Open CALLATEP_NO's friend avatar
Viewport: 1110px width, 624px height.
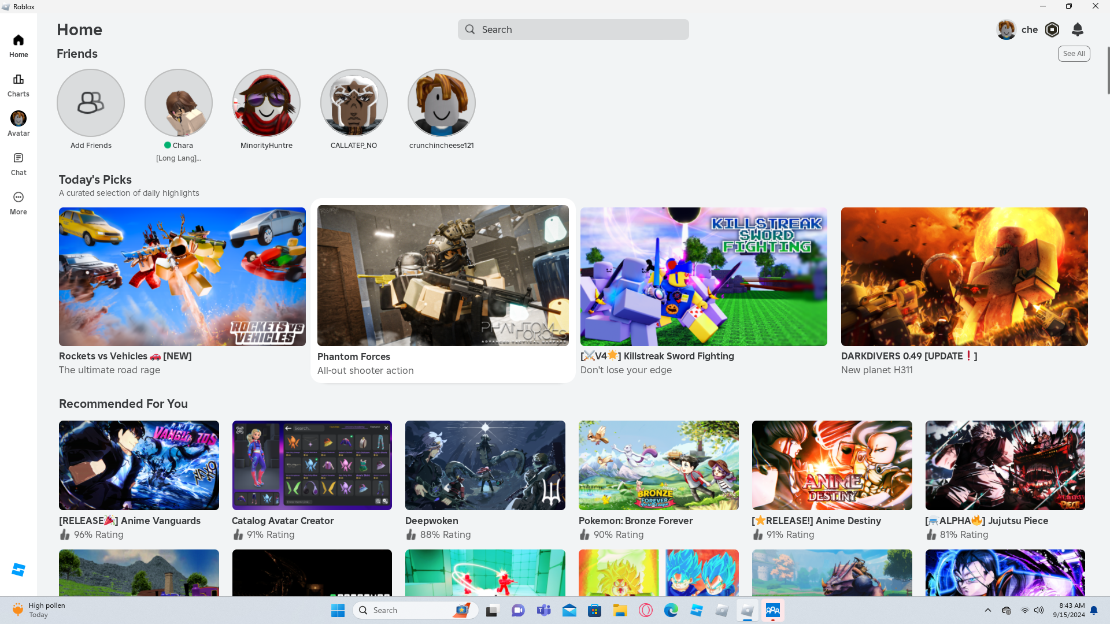[354, 103]
